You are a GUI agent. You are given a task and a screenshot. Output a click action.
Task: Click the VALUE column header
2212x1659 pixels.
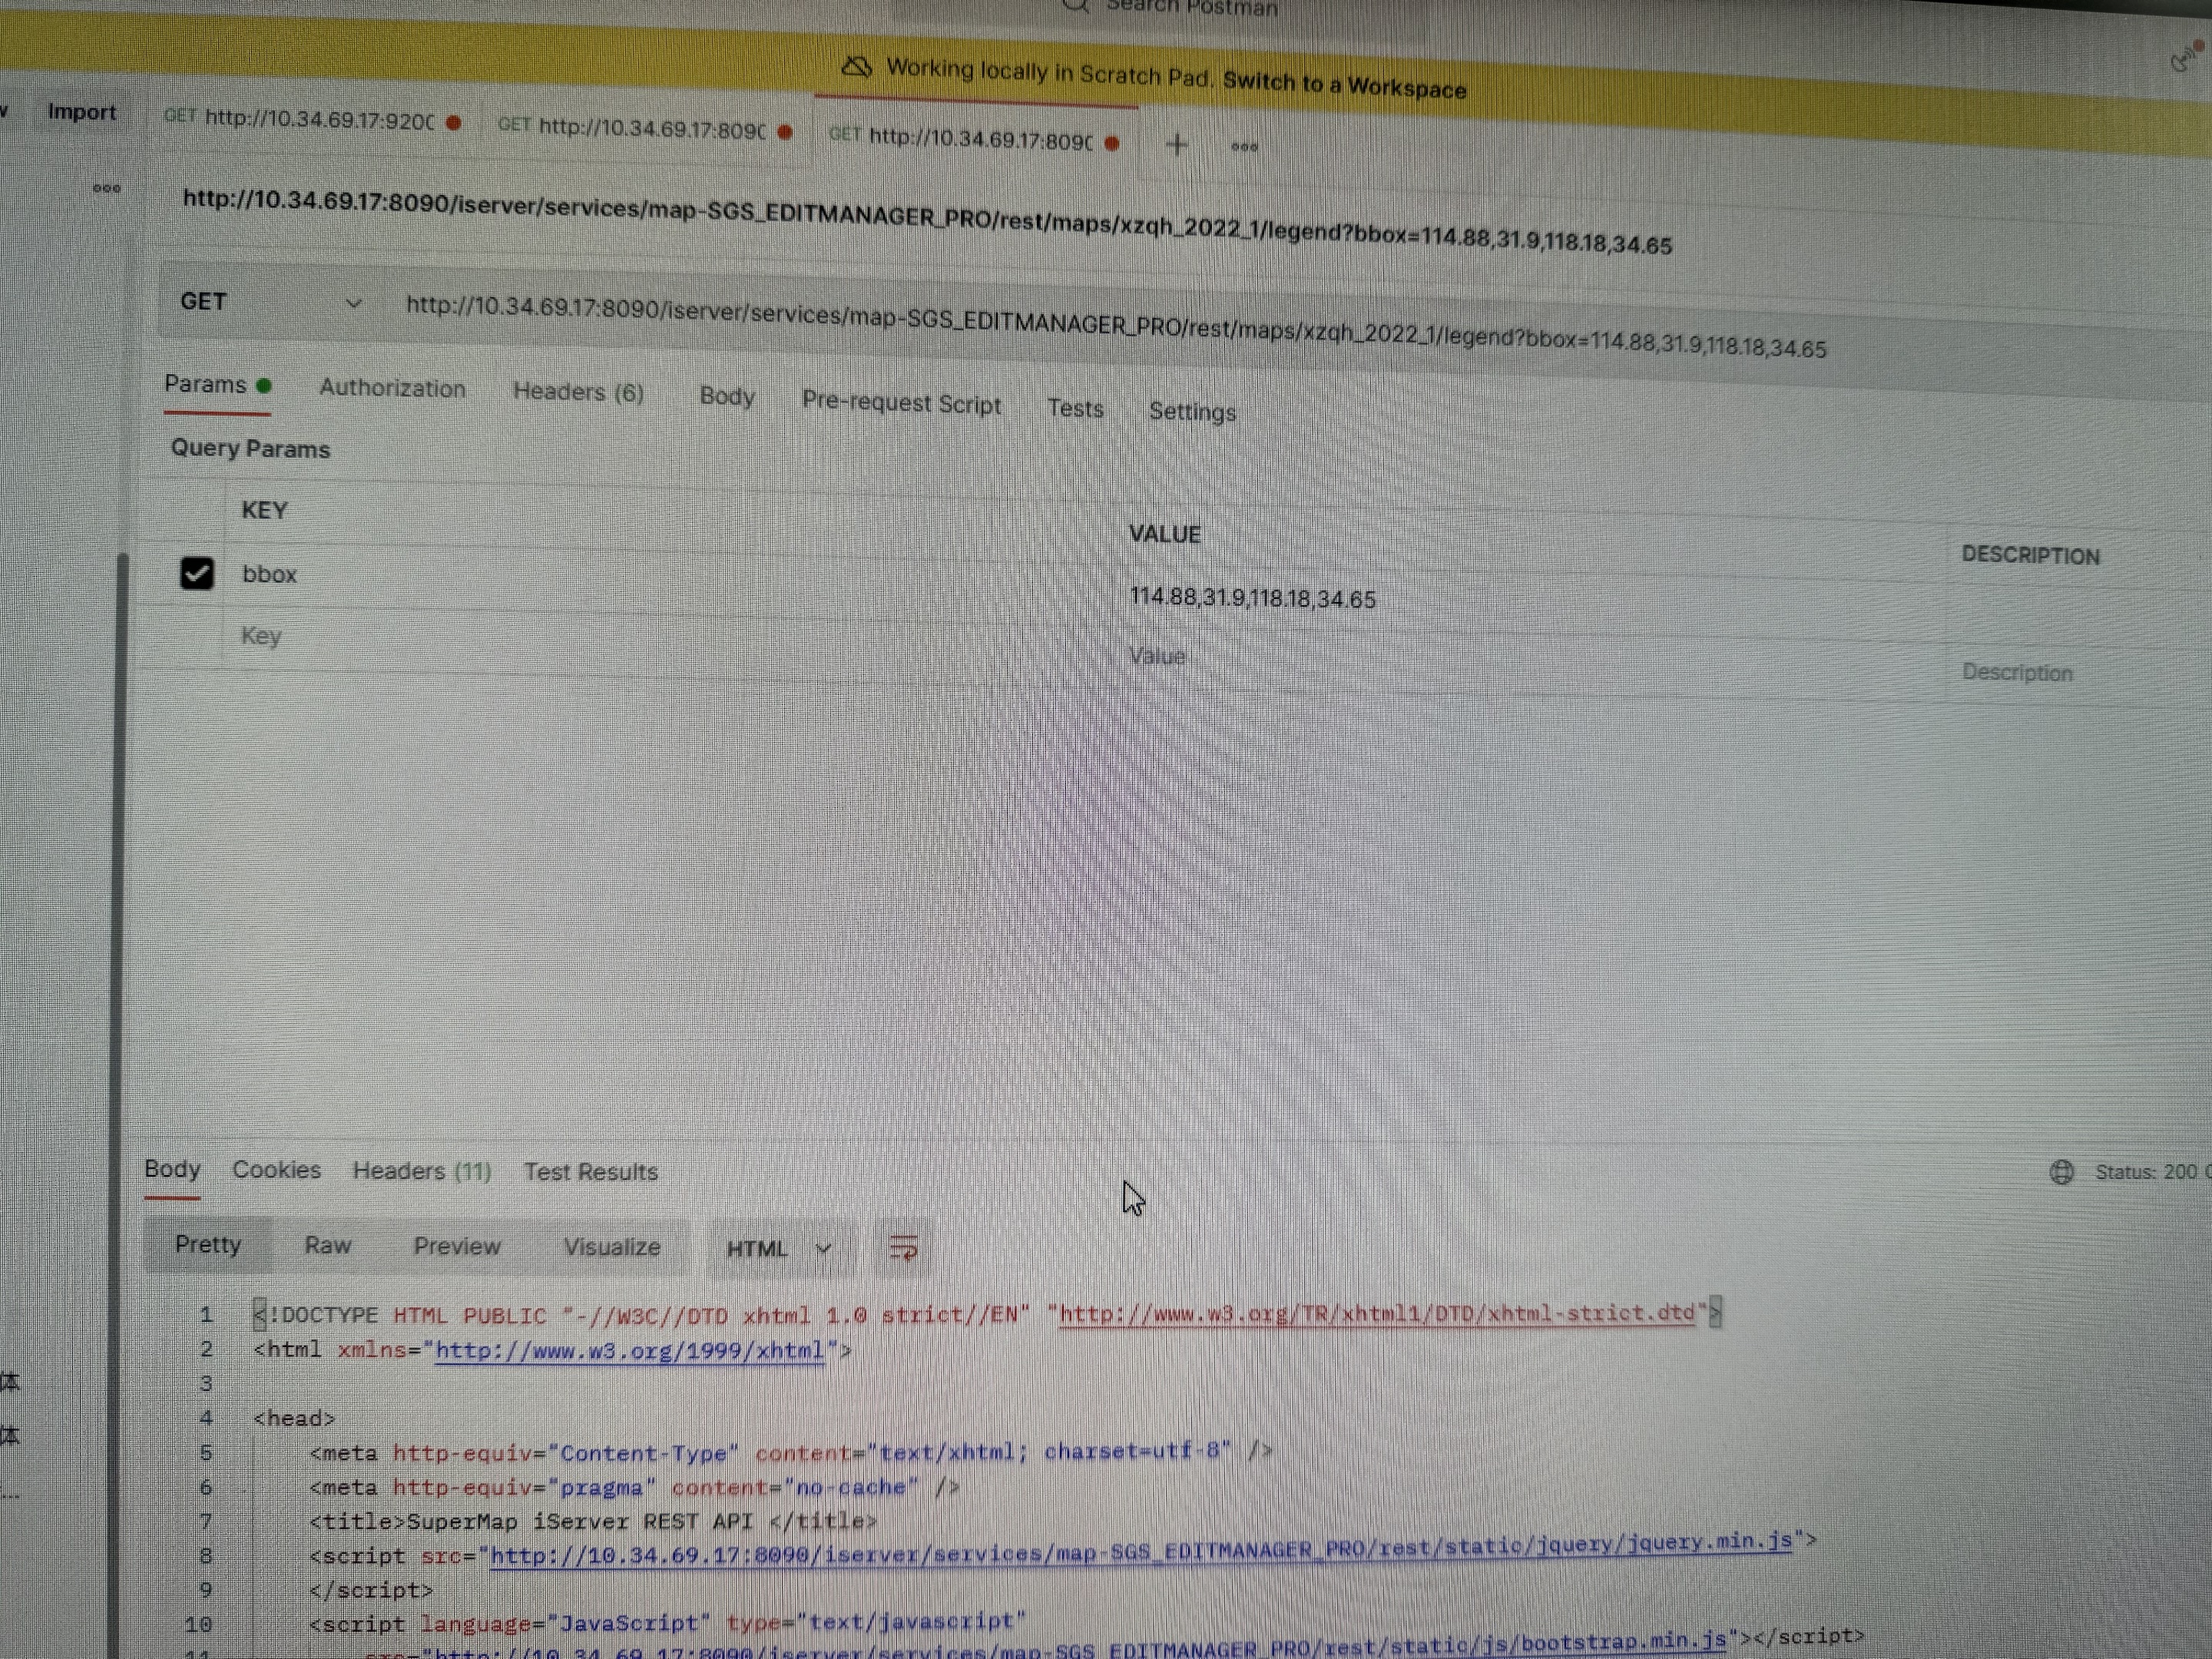coord(1164,534)
